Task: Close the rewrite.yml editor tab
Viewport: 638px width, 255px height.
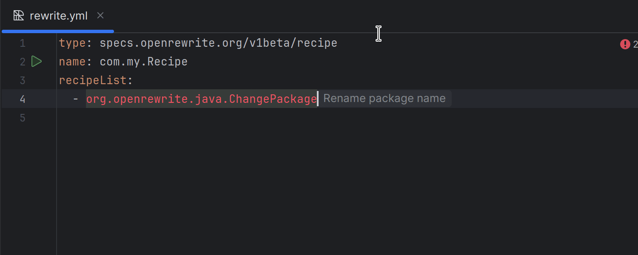Action: click(x=100, y=16)
